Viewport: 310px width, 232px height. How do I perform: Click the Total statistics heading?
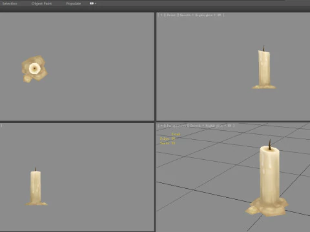(176, 134)
